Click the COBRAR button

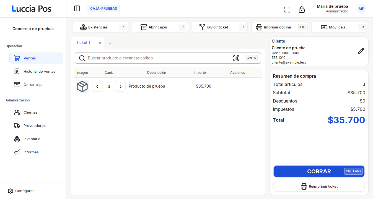319,171
